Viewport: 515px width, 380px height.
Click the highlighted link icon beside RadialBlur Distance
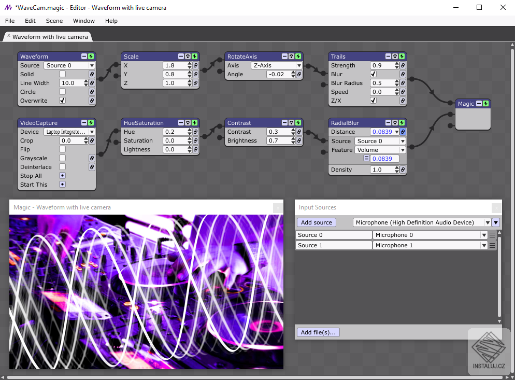tap(403, 132)
